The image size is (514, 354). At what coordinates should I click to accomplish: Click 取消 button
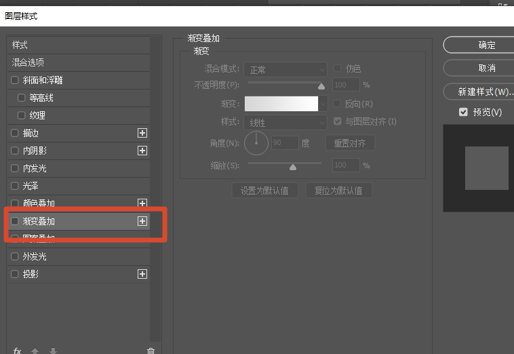479,68
